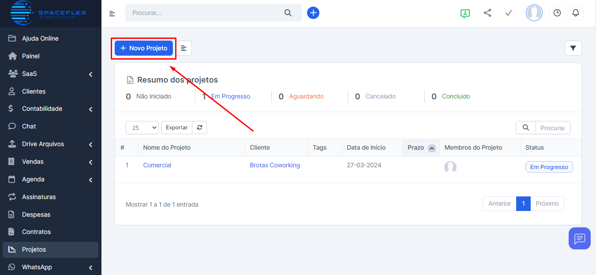Open the floating chat widget

click(x=579, y=238)
